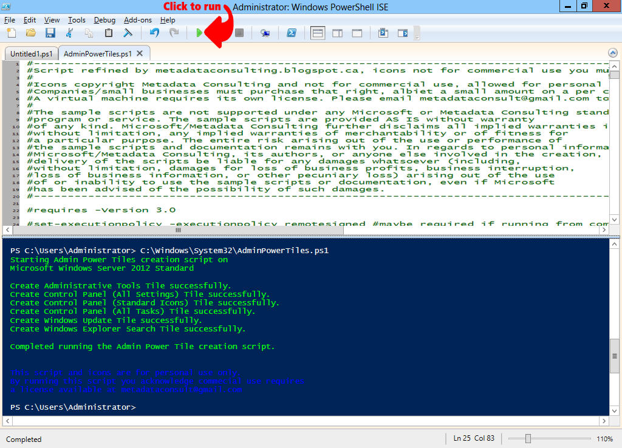Click the '#requires -Version 3.0' line
The width and height of the screenshot is (622, 448).
(x=101, y=210)
